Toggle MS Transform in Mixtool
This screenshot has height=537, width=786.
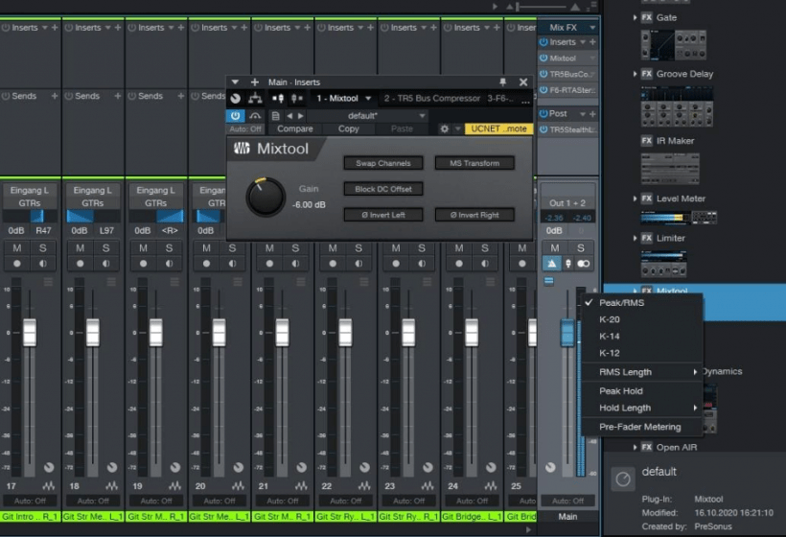point(474,163)
